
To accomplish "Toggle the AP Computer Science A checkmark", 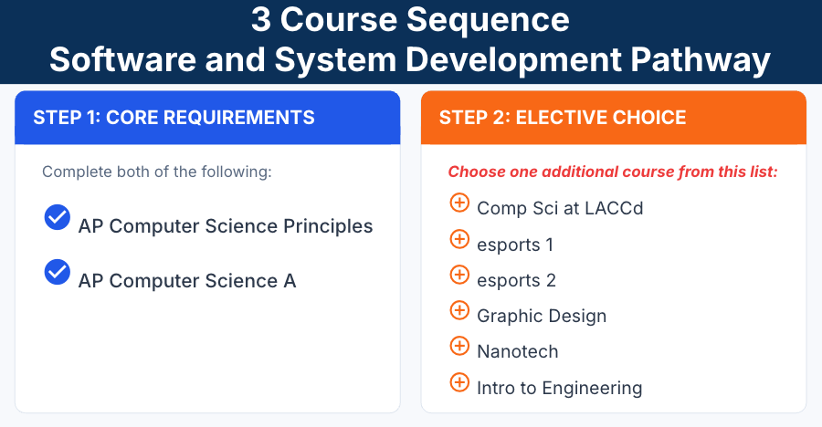I will click(58, 272).
